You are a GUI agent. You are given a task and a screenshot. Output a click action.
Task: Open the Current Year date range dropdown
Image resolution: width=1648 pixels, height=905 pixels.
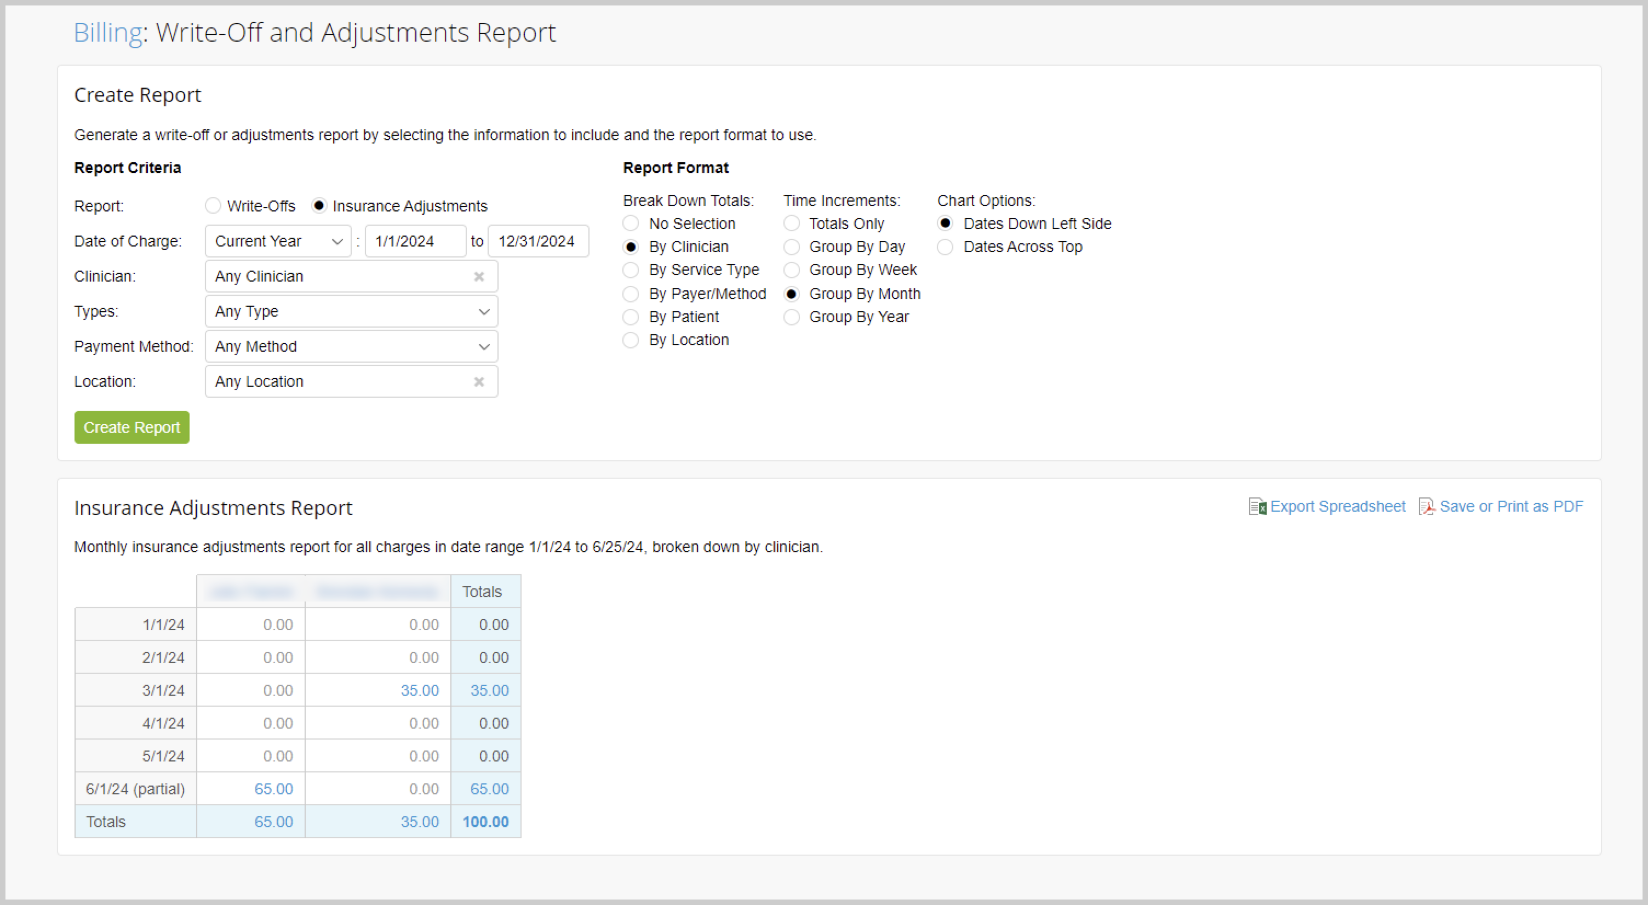(278, 241)
